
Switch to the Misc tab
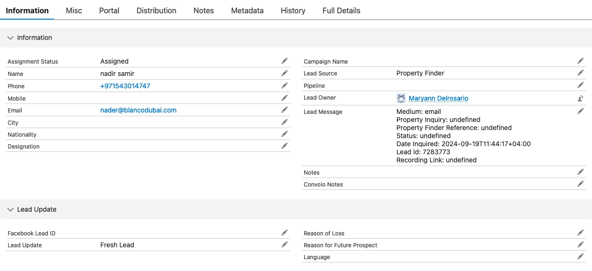pos(74,10)
